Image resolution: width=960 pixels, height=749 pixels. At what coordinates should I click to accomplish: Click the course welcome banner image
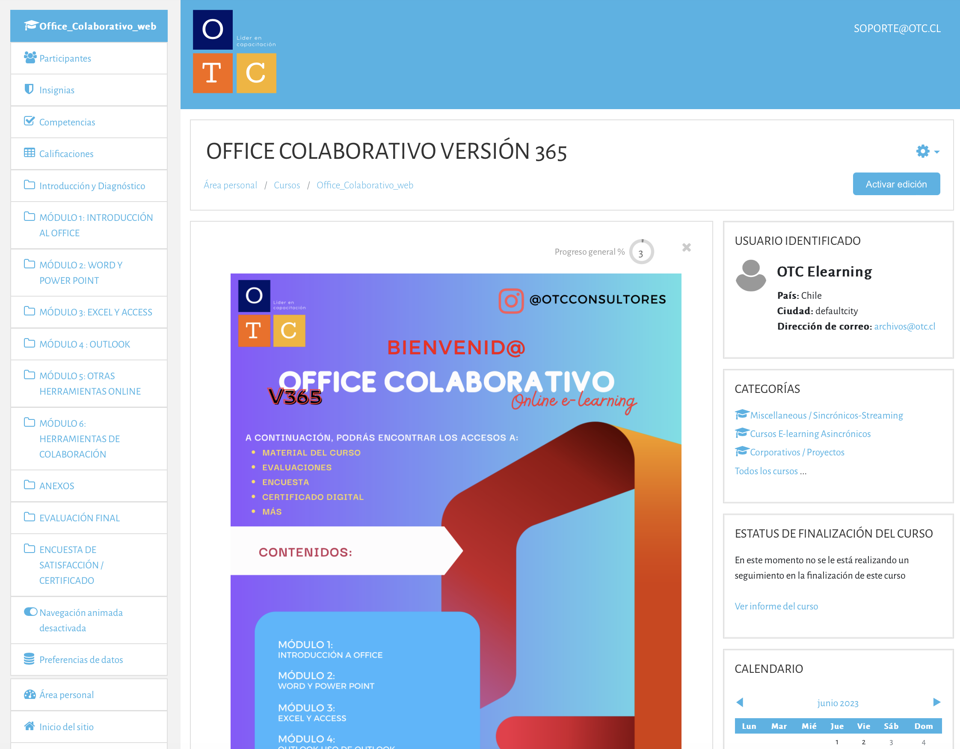(x=456, y=510)
